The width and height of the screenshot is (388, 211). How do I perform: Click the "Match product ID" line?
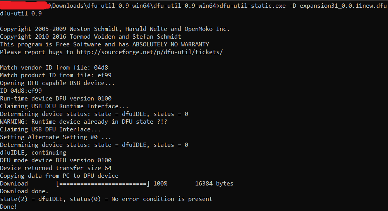coord(56,75)
